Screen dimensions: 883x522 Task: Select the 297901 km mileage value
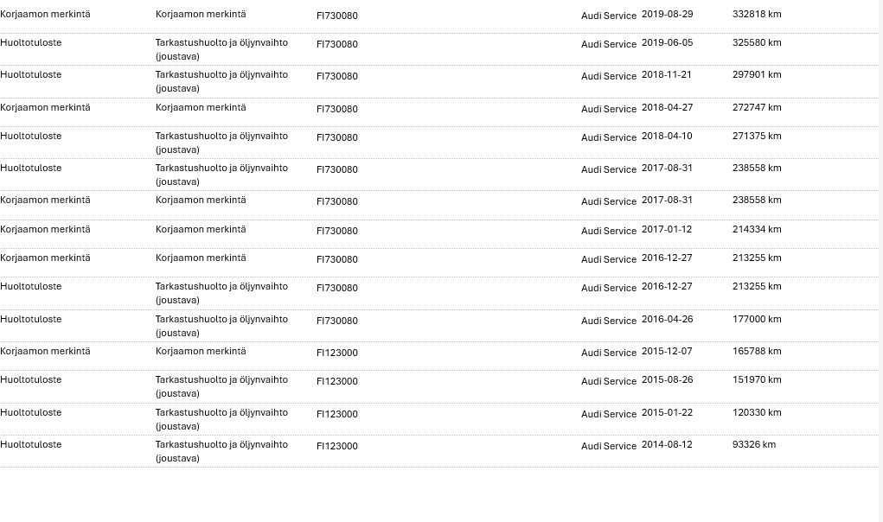756,75
